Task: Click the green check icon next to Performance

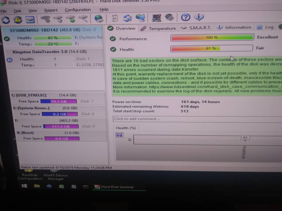Action: 113,38
